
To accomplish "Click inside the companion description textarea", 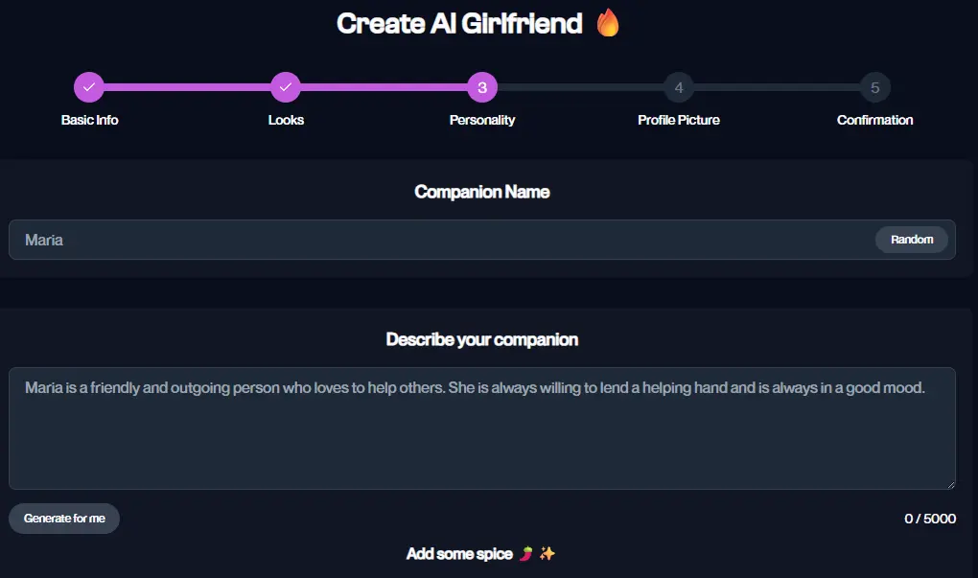I will point(482,428).
